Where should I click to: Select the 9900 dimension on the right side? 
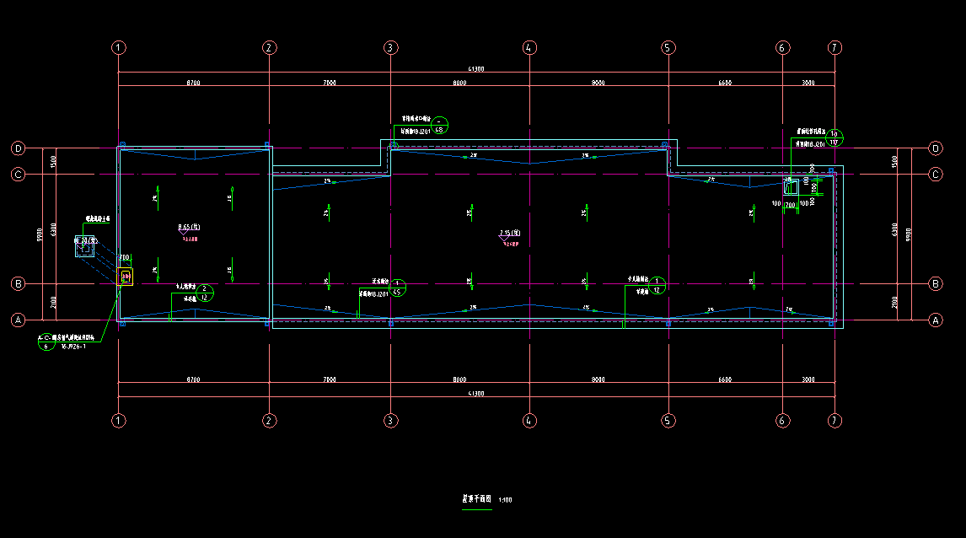pos(909,234)
